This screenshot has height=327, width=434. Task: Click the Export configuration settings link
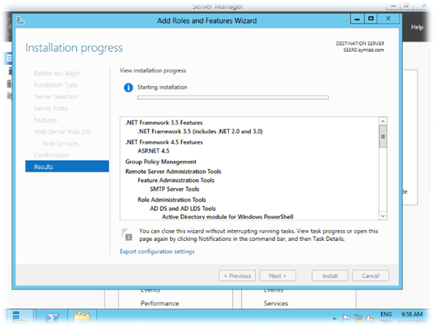(156, 252)
